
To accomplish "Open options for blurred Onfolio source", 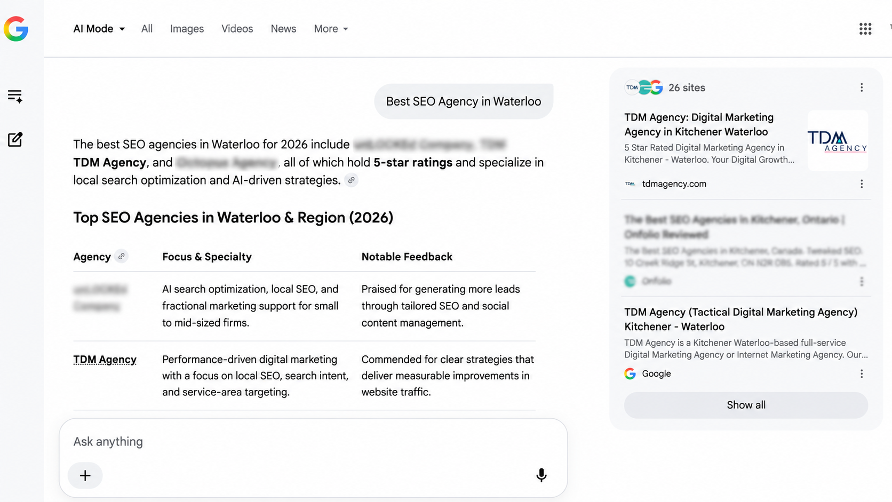I will [862, 282].
